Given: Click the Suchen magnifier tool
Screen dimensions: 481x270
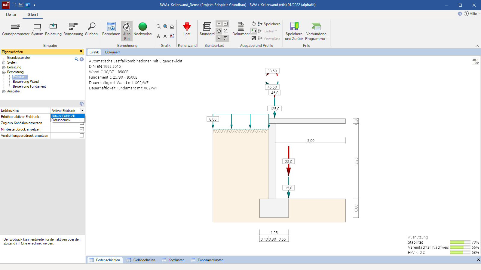Looking at the screenshot, I should click(x=91, y=29).
